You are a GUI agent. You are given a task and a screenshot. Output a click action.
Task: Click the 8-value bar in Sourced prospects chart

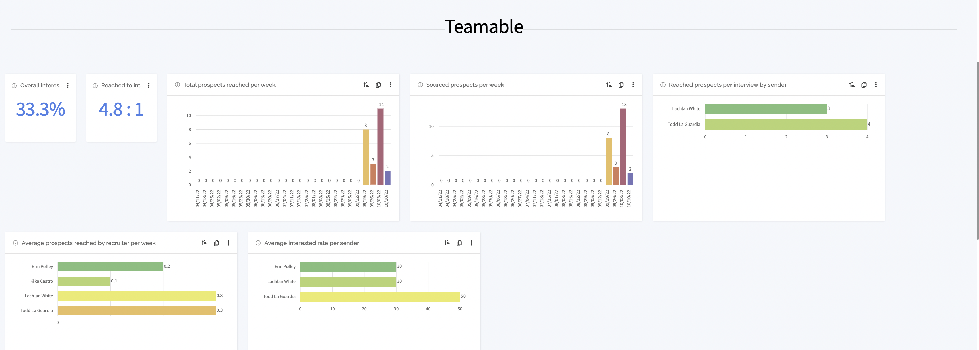coord(608,161)
